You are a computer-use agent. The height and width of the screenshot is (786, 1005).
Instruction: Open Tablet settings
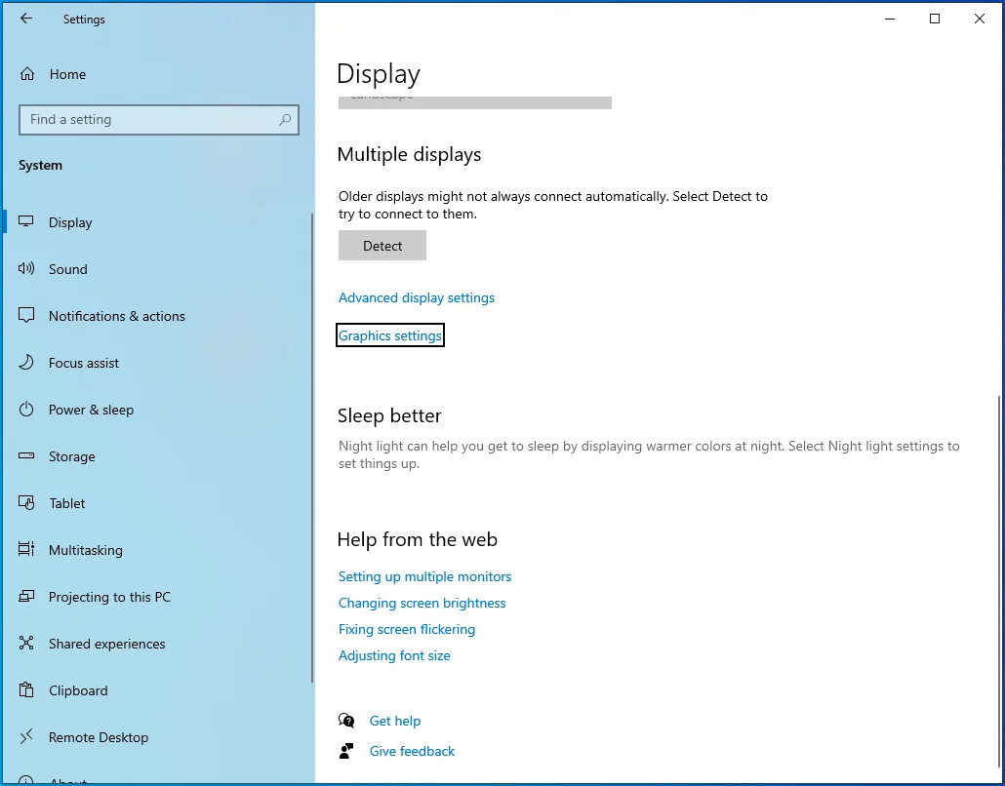point(157,503)
